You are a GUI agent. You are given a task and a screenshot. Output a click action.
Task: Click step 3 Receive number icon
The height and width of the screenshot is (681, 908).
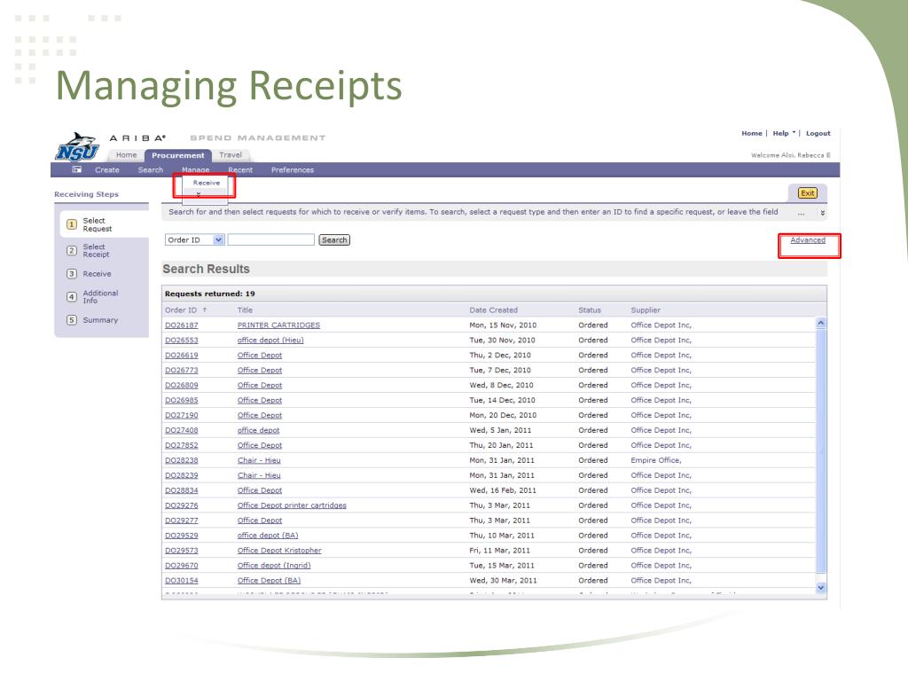click(x=72, y=274)
